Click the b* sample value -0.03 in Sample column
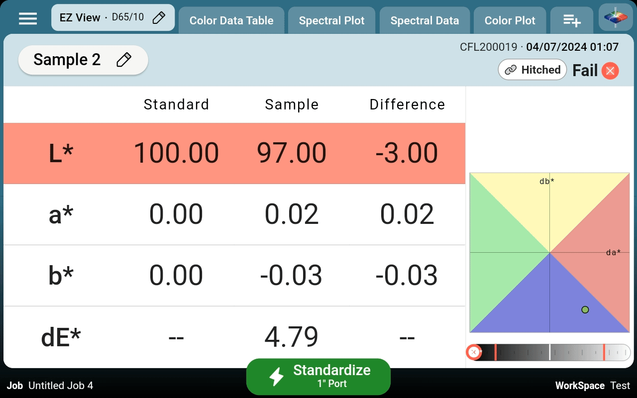Screen dimensions: 637x398 pos(292,276)
